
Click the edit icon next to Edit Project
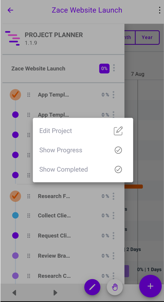[118, 131]
